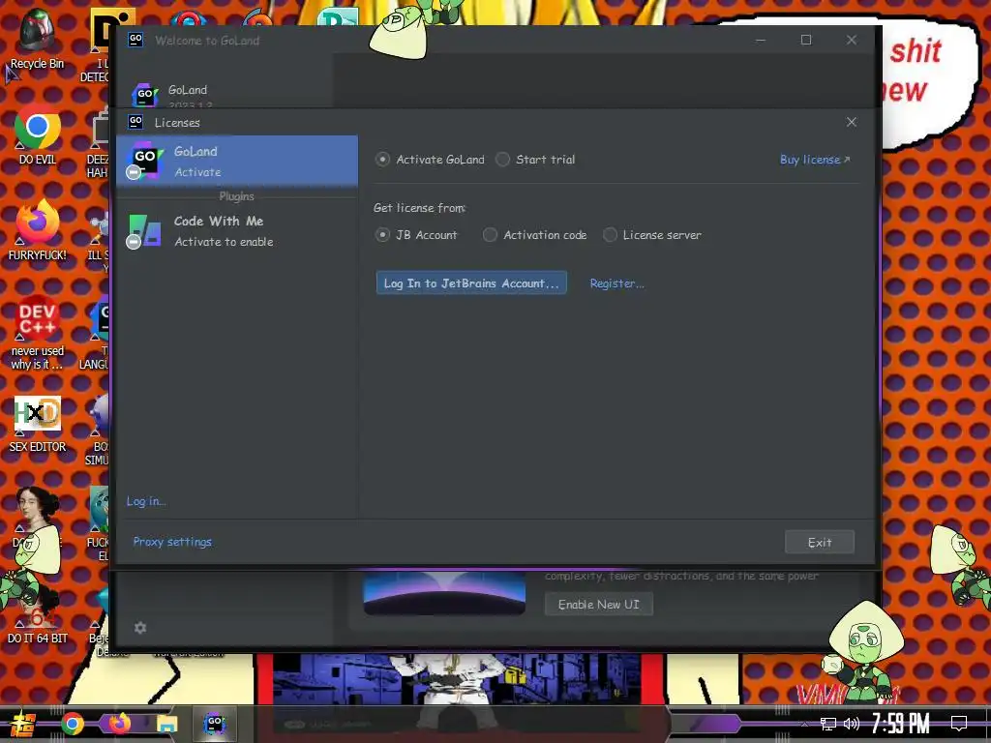
Task: Click the Start button on taskbar
Action: (x=21, y=724)
